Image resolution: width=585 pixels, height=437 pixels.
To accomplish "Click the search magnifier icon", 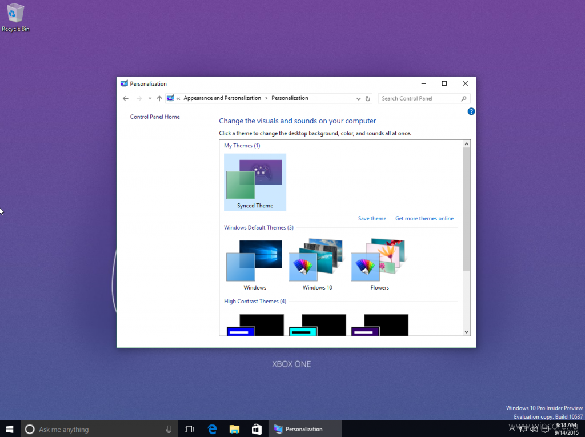I will click(x=464, y=98).
